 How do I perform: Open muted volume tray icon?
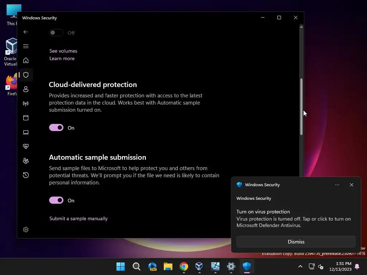pos(321,266)
